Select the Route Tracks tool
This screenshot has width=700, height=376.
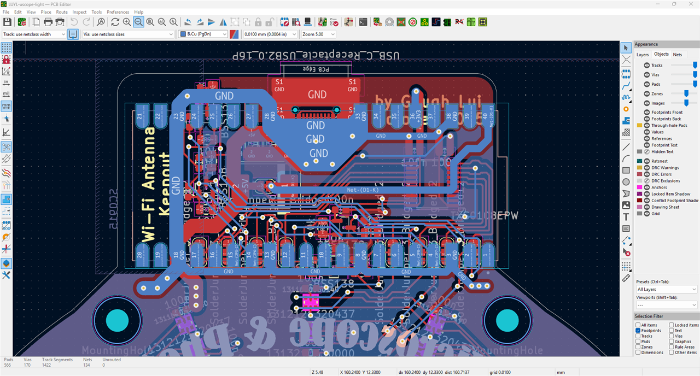point(626,86)
